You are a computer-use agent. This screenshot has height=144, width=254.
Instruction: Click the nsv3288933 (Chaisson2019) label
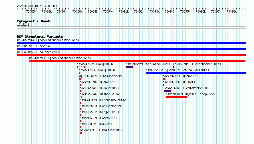[x=101, y=130]
